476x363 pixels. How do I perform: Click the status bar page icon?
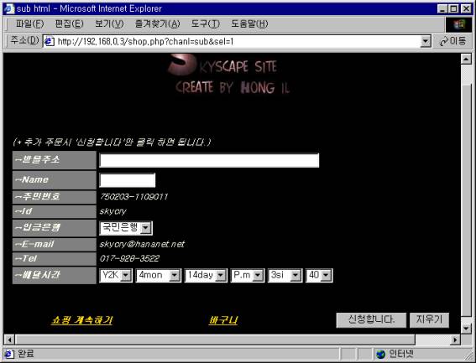[8, 354]
